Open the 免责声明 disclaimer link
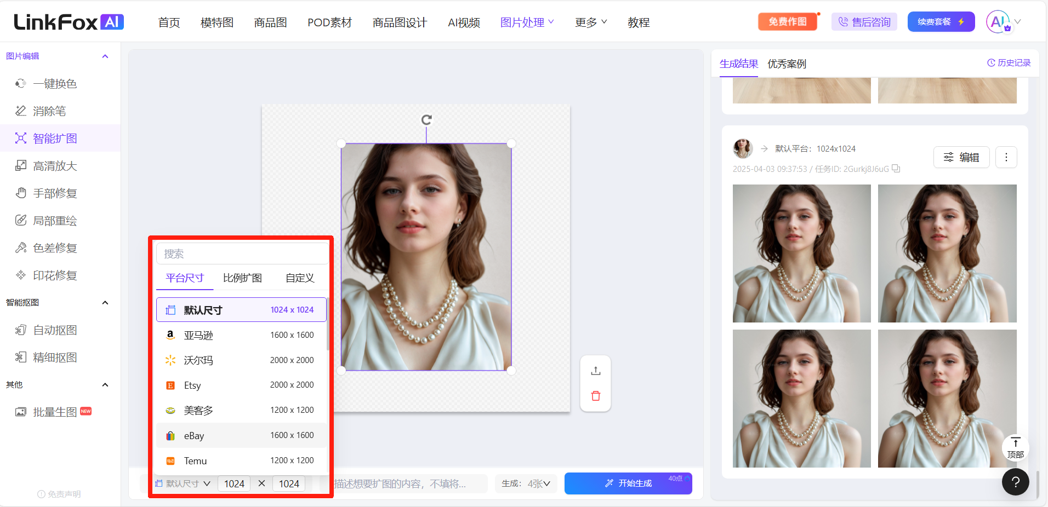 pyautogui.click(x=59, y=494)
